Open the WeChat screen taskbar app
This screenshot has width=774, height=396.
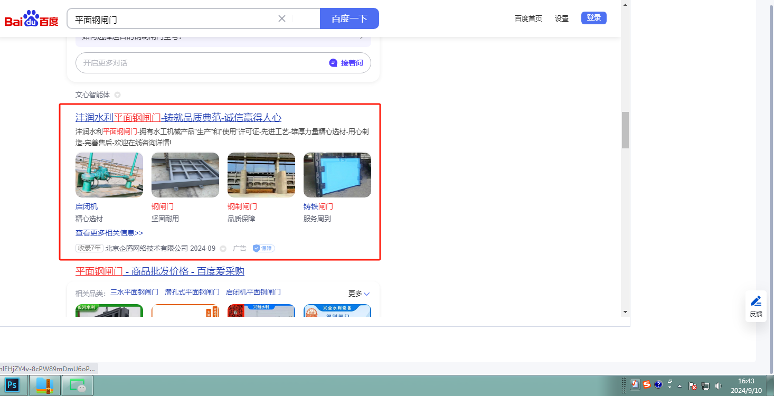(x=78, y=385)
